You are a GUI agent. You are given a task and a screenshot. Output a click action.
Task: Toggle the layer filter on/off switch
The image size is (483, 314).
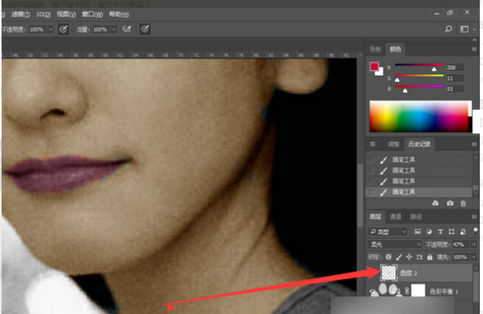[475, 231]
